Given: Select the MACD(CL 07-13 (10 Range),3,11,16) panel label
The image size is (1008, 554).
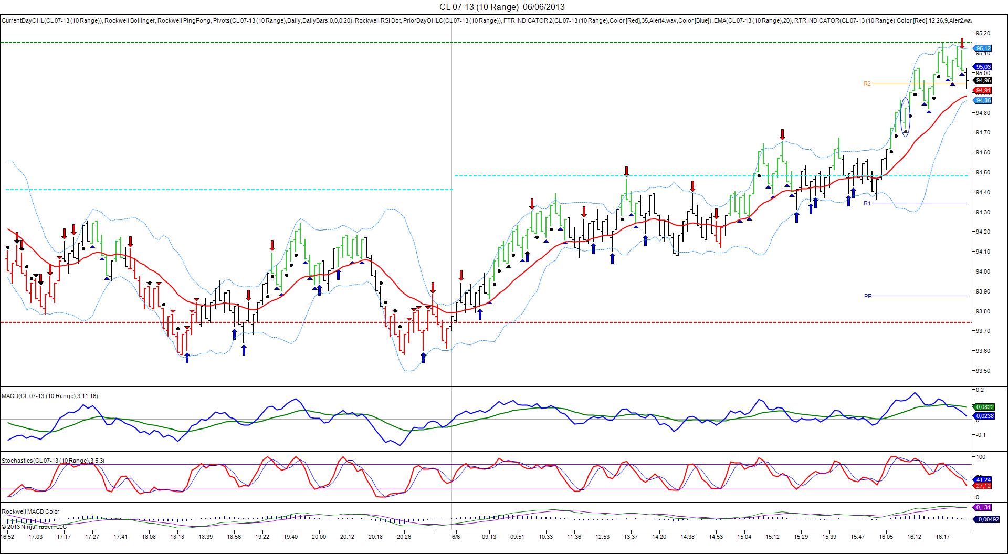Looking at the screenshot, I should click(x=49, y=396).
